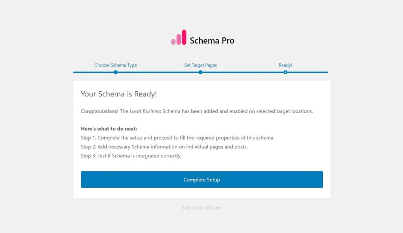Click progress bar between first and second steps
403x233 pixels.
coord(157,72)
